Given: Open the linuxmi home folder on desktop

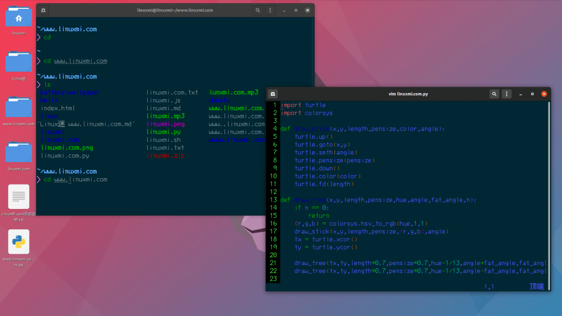Looking at the screenshot, I should pos(19,17).
